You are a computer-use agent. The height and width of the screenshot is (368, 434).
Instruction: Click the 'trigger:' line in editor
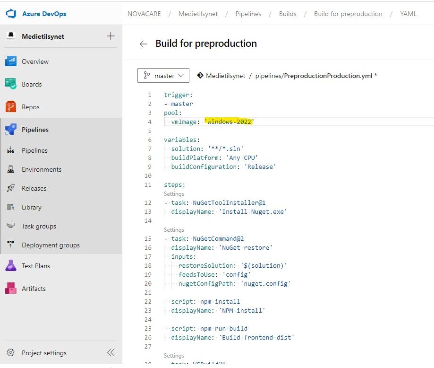[178, 95]
